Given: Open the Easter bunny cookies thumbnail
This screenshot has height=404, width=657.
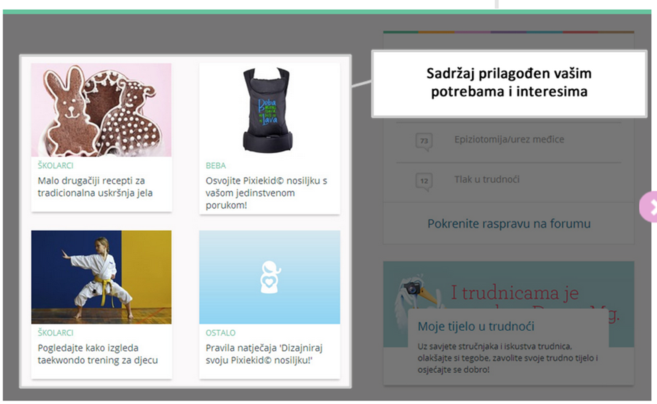Looking at the screenshot, I should tap(101, 110).
